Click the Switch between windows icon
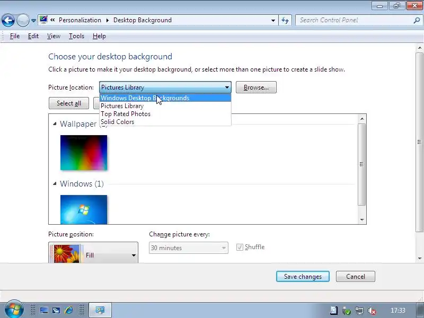Screen dimensions: 424x318 tap(56, 310)
